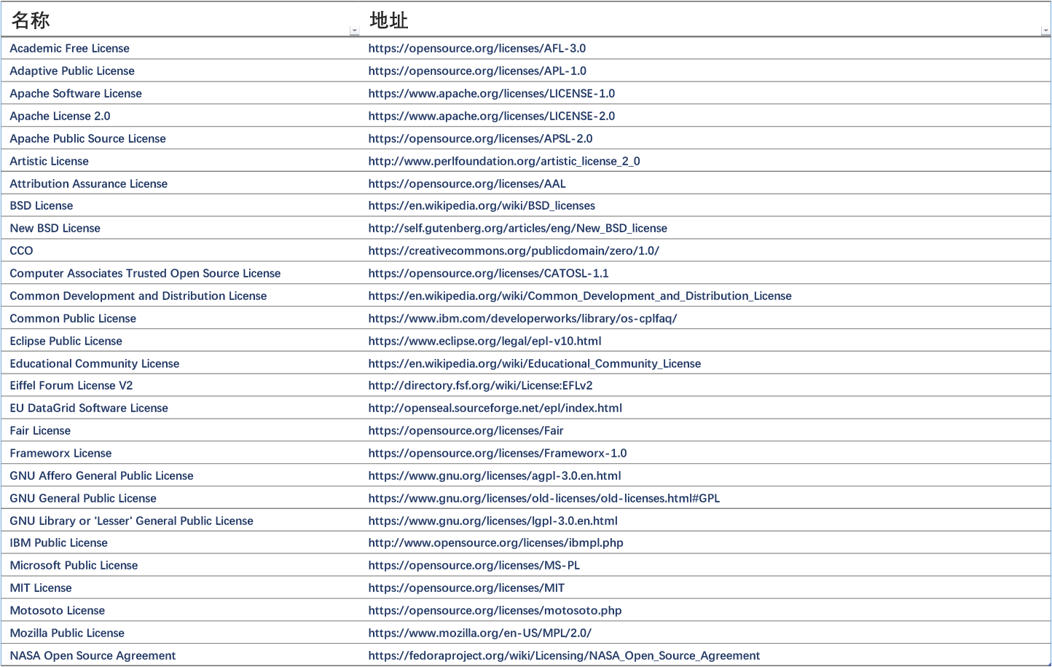
Task: Open the MS-PL license link
Action: click(x=474, y=565)
